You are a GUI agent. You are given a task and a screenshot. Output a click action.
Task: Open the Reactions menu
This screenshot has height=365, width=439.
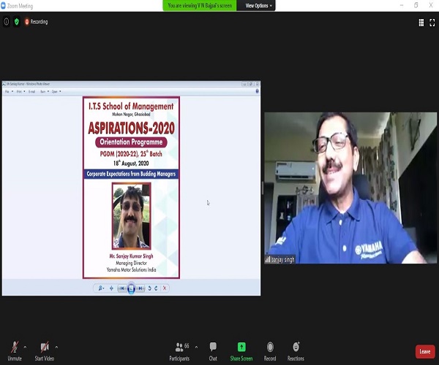pos(296,351)
